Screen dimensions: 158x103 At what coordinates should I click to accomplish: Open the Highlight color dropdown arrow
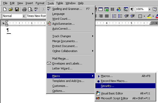pyautogui.click(x=153, y=16)
